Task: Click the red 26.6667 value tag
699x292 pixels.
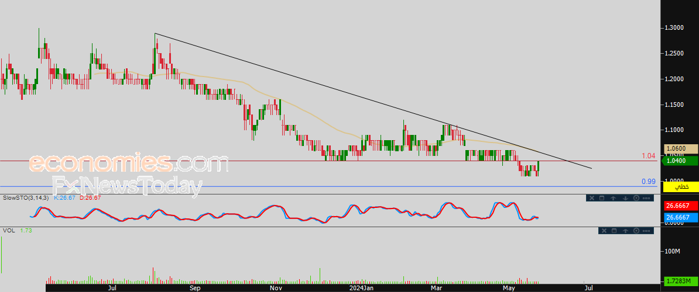Action: coord(680,206)
